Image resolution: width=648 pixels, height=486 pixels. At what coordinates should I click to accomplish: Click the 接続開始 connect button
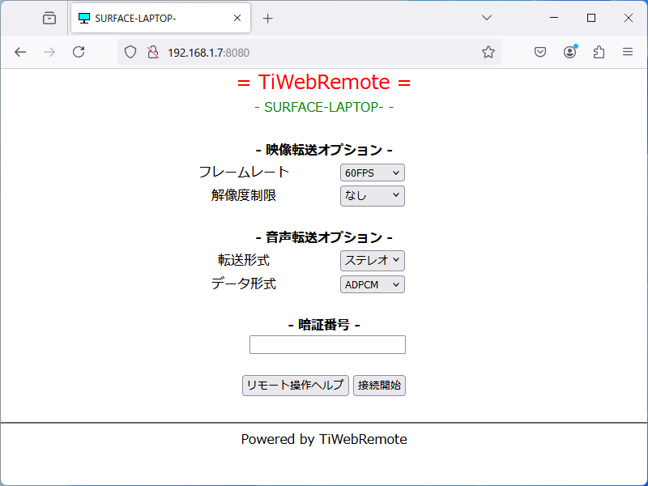tap(378, 385)
